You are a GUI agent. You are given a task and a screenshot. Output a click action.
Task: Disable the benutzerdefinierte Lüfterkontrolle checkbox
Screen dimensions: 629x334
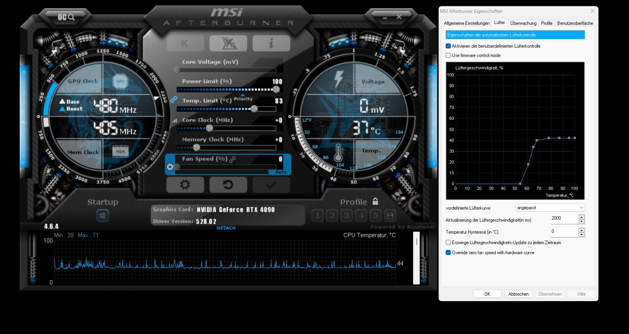click(448, 46)
